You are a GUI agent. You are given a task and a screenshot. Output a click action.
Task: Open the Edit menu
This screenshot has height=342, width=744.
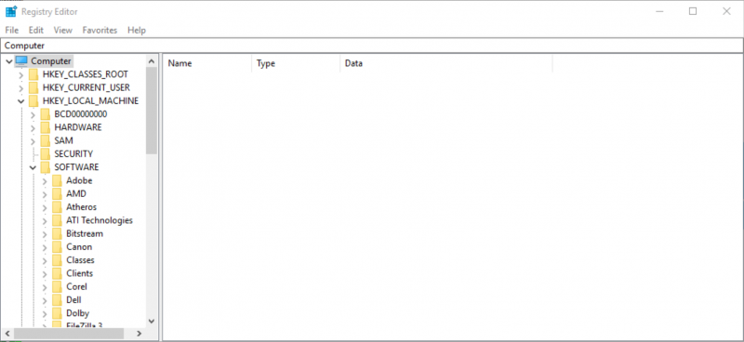(36, 30)
